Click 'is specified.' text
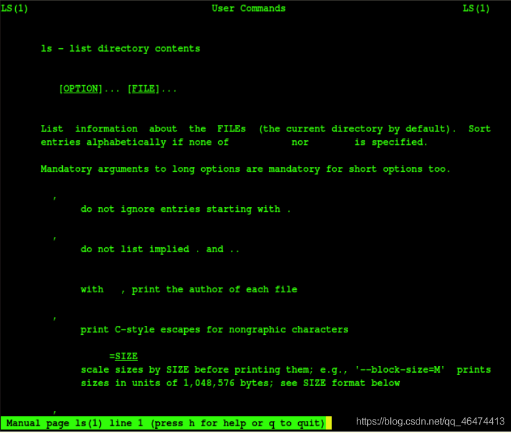Screen dimensions: 511x433 point(391,143)
